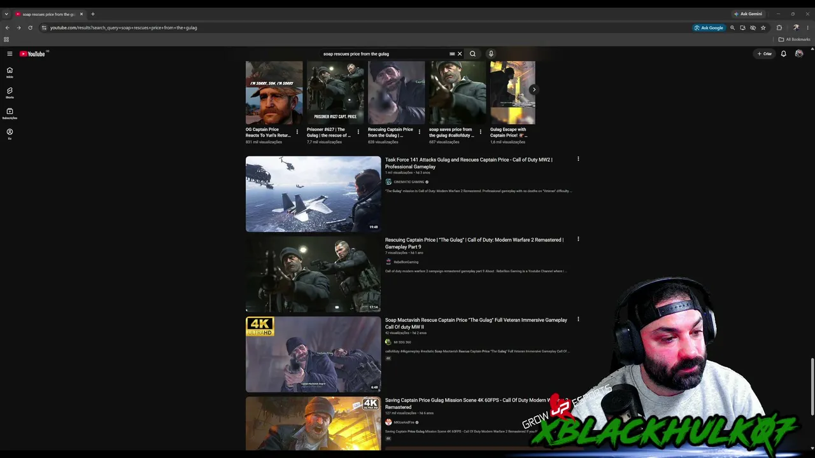The width and height of the screenshot is (815, 458).
Task: Open the Chrome three-dot menu
Action: point(808,28)
